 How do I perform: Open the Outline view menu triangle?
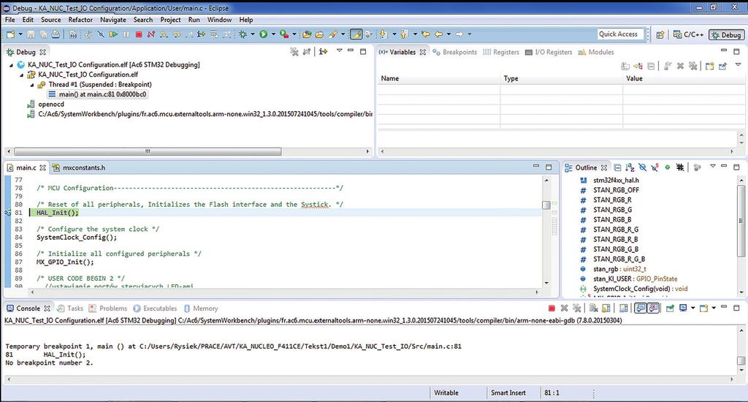(x=712, y=166)
